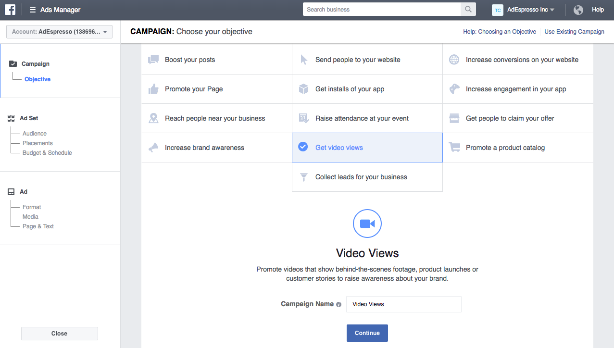This screenshot has height=348, width=614.
Task: Expand the Account AdEspresso dropdown
Action: pos(59,32)
